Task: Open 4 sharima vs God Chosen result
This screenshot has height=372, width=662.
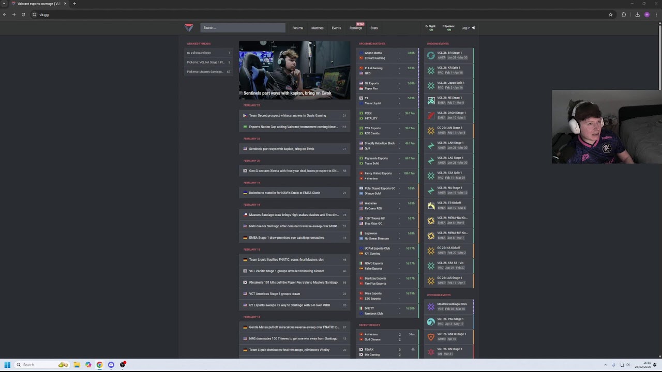Action: coord(388,337)
